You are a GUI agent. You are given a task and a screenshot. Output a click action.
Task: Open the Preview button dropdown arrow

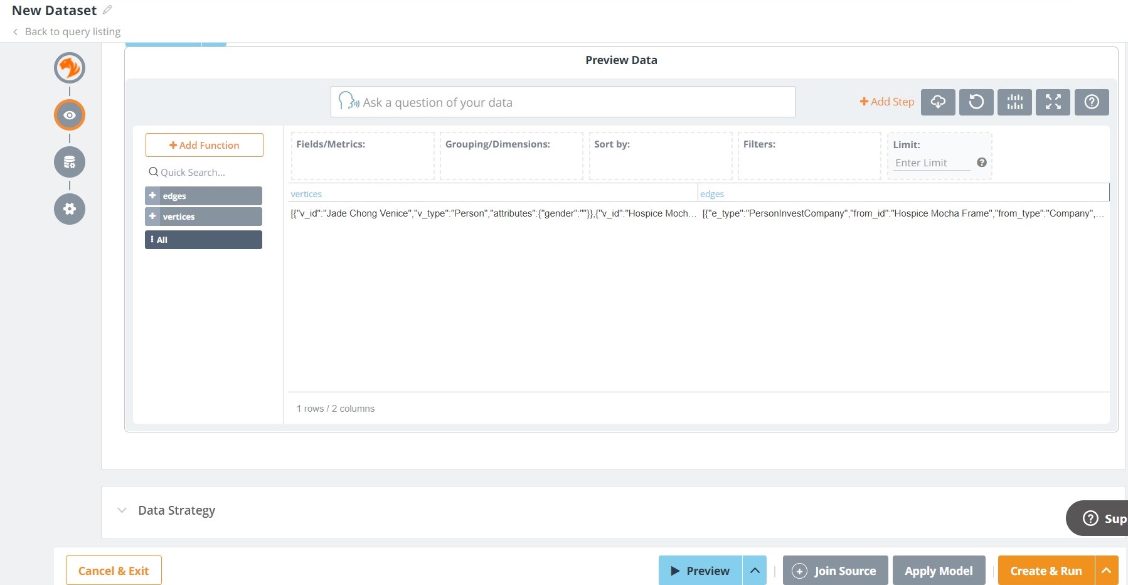[755, 571]
